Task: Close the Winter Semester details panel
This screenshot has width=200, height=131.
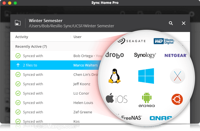Action: pos(183,23)
